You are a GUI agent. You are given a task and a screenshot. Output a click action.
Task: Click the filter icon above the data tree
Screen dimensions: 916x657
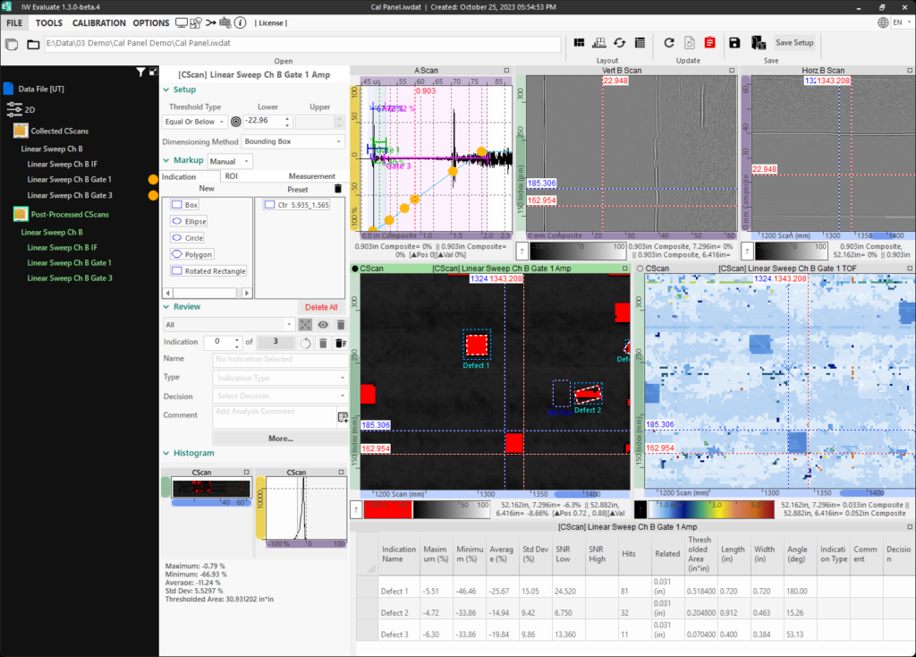click(x=140, y=72)
